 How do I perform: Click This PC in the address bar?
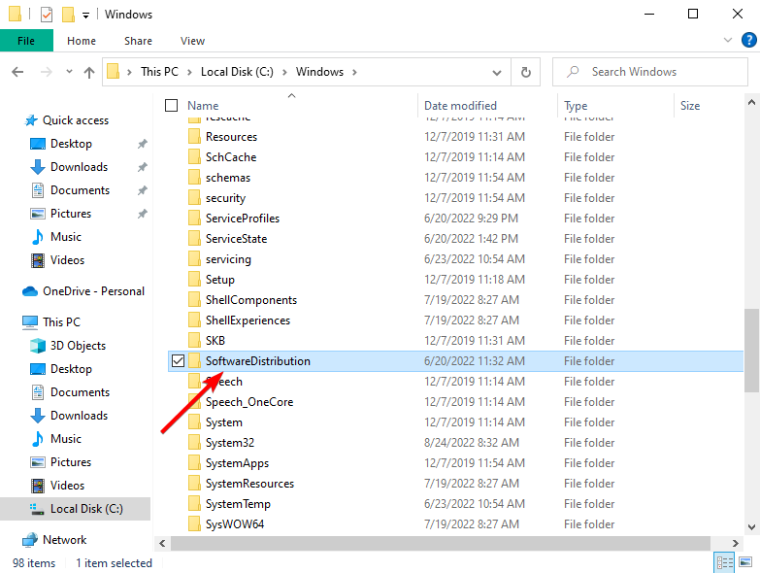pos(159,72)
